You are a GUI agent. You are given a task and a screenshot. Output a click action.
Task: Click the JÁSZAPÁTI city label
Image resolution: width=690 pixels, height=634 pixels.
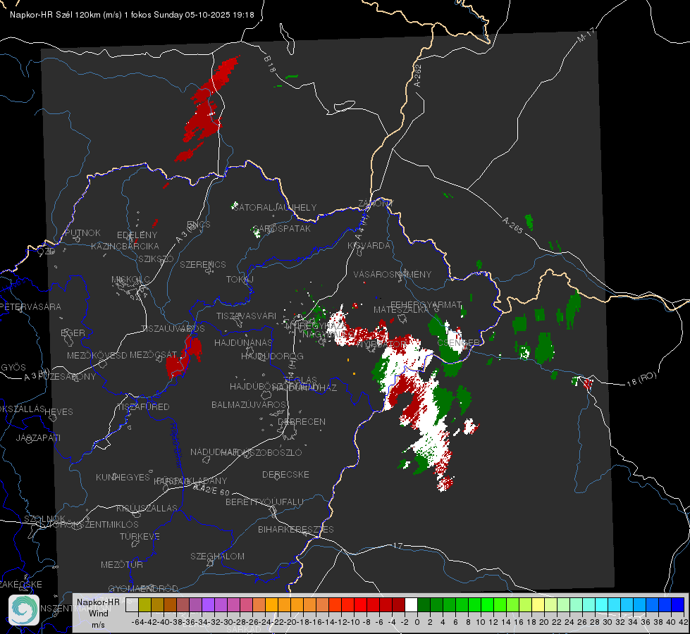coord(38,437)
